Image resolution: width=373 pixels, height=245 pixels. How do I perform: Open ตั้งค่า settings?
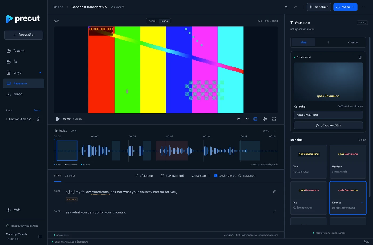click(x=24, y=210)
